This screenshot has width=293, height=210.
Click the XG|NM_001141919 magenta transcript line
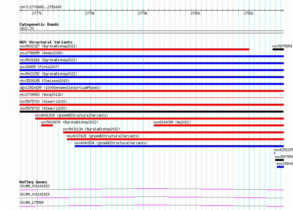pyautogui.click(x=151, y=197)
